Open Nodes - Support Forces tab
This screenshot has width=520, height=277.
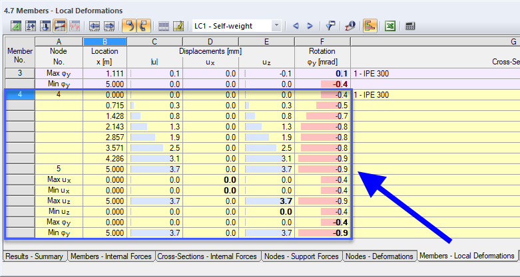click(302, 256)
